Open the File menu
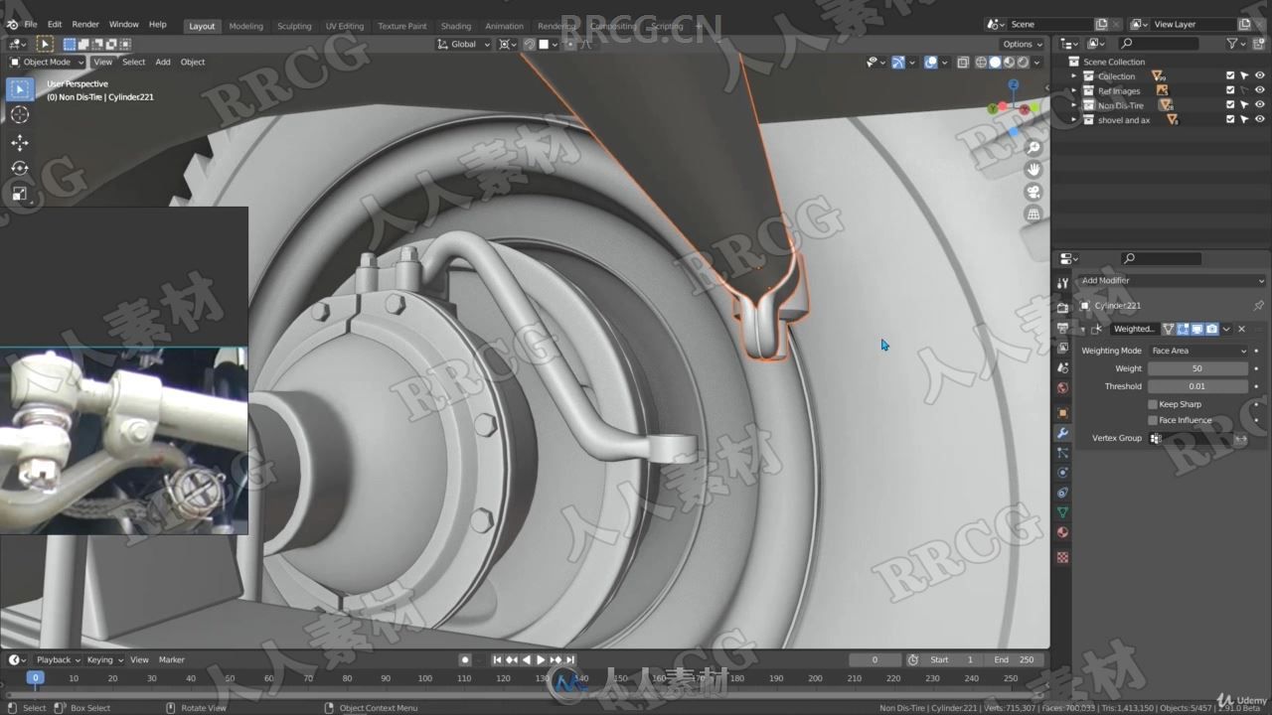Image resolution: width=1272 pixels, height=715 pixels. 31,24
